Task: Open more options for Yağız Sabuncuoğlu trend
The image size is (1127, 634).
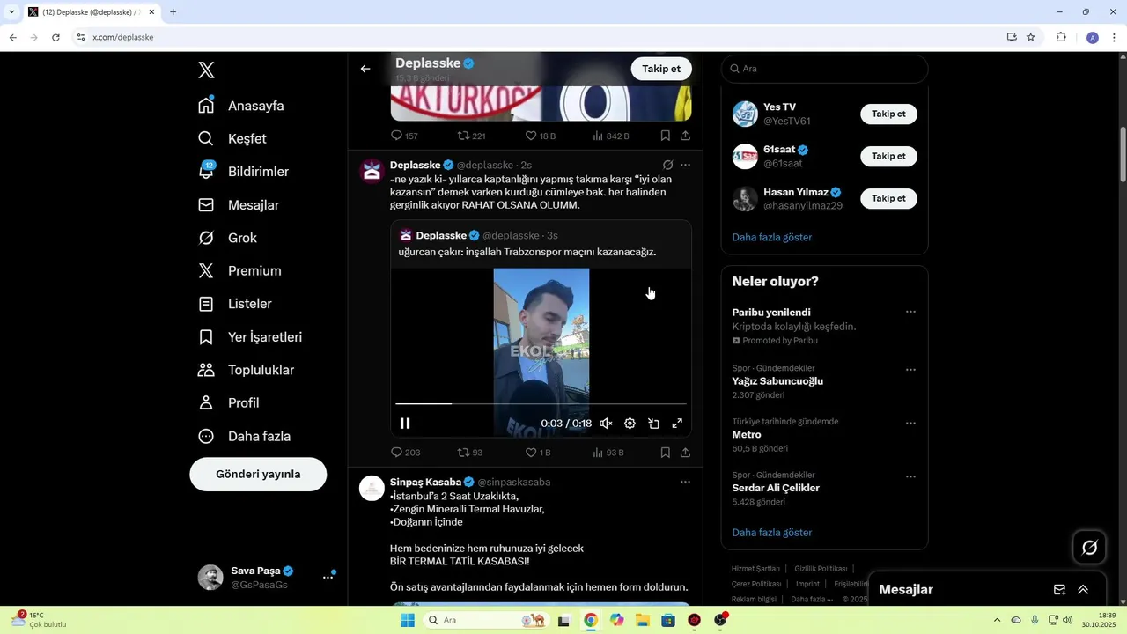Action: pyautogui.click(x=910, y=370)
